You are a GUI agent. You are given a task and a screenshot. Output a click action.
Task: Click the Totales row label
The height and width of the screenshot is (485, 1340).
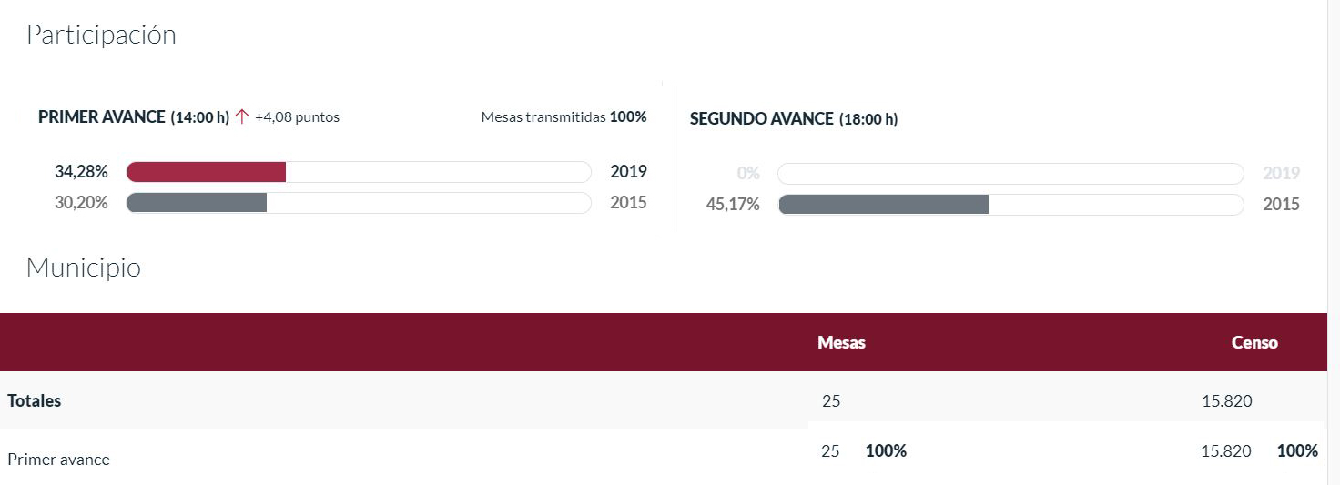[x=35, y=400]
